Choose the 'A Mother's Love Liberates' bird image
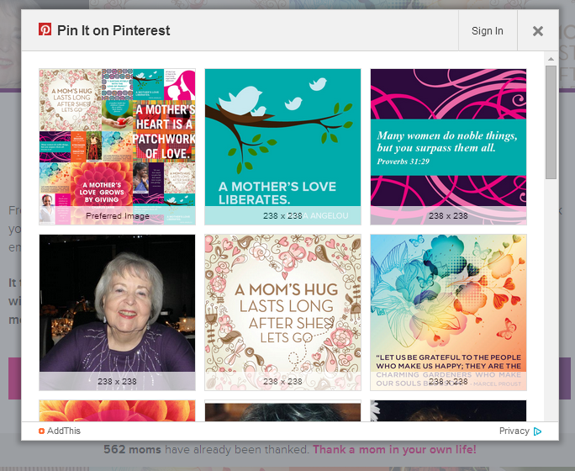Screen dimensions: 575x471 282,146
